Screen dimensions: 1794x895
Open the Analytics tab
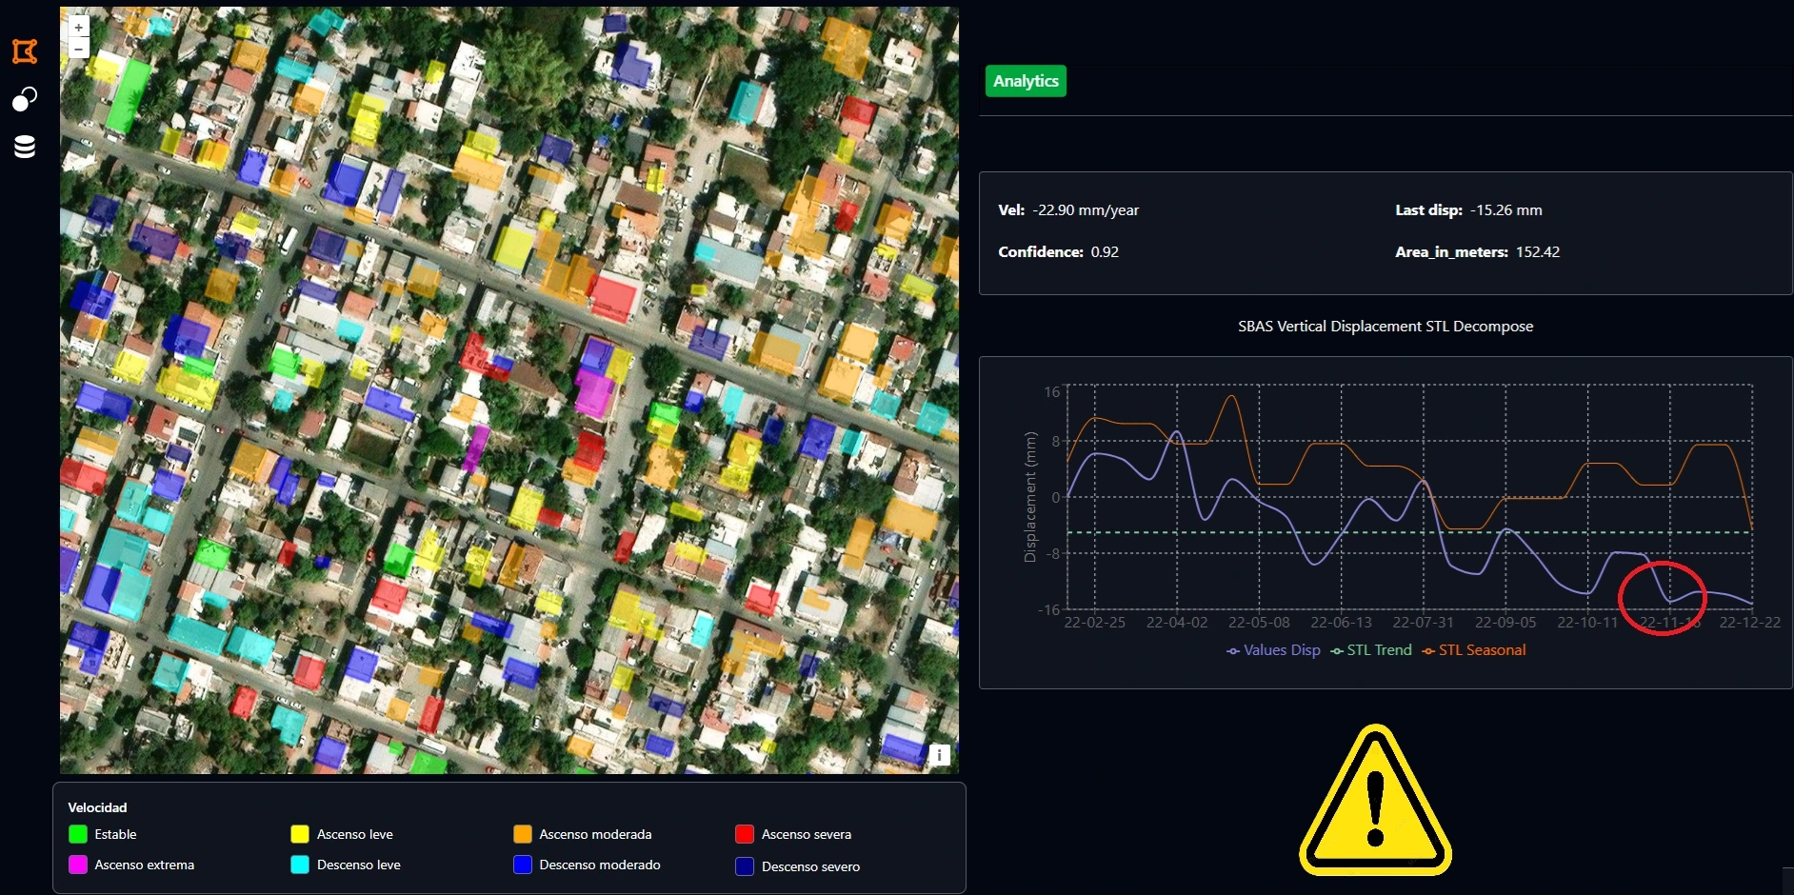pyautogui.click(x=1026, y=81)
